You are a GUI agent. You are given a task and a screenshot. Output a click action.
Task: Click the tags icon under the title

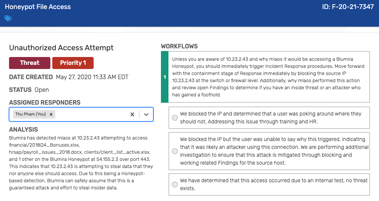[8, 18]
